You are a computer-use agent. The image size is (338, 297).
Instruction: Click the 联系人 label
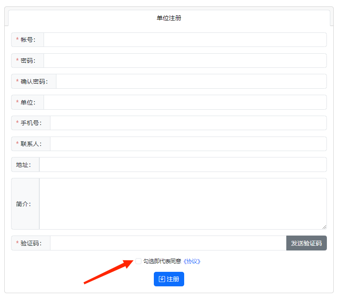point(31,144)
